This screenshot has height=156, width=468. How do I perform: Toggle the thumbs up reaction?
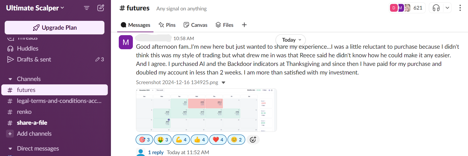pyautogui.click(x=199, y=140)
